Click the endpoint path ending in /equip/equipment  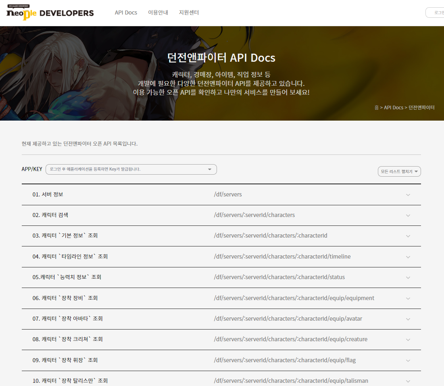(294, 298)
